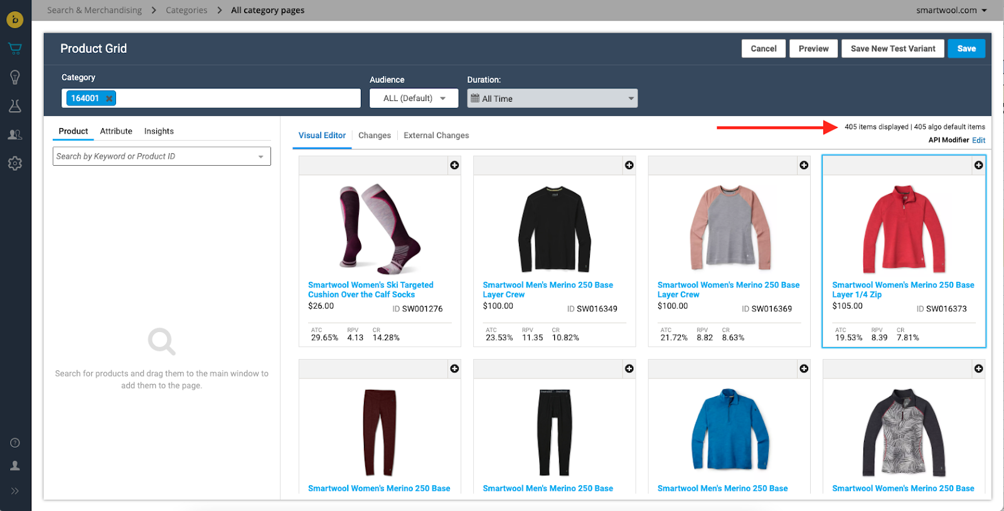This screenshot has width=1004, height=511.
Task: Click plus icon on palm print zip top card
Action: coord(978,368)
